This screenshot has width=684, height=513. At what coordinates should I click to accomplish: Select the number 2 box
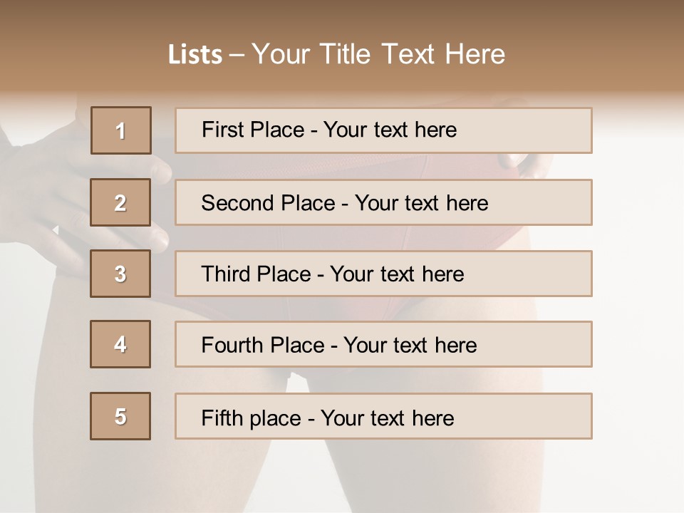click(x=120, y=202)
